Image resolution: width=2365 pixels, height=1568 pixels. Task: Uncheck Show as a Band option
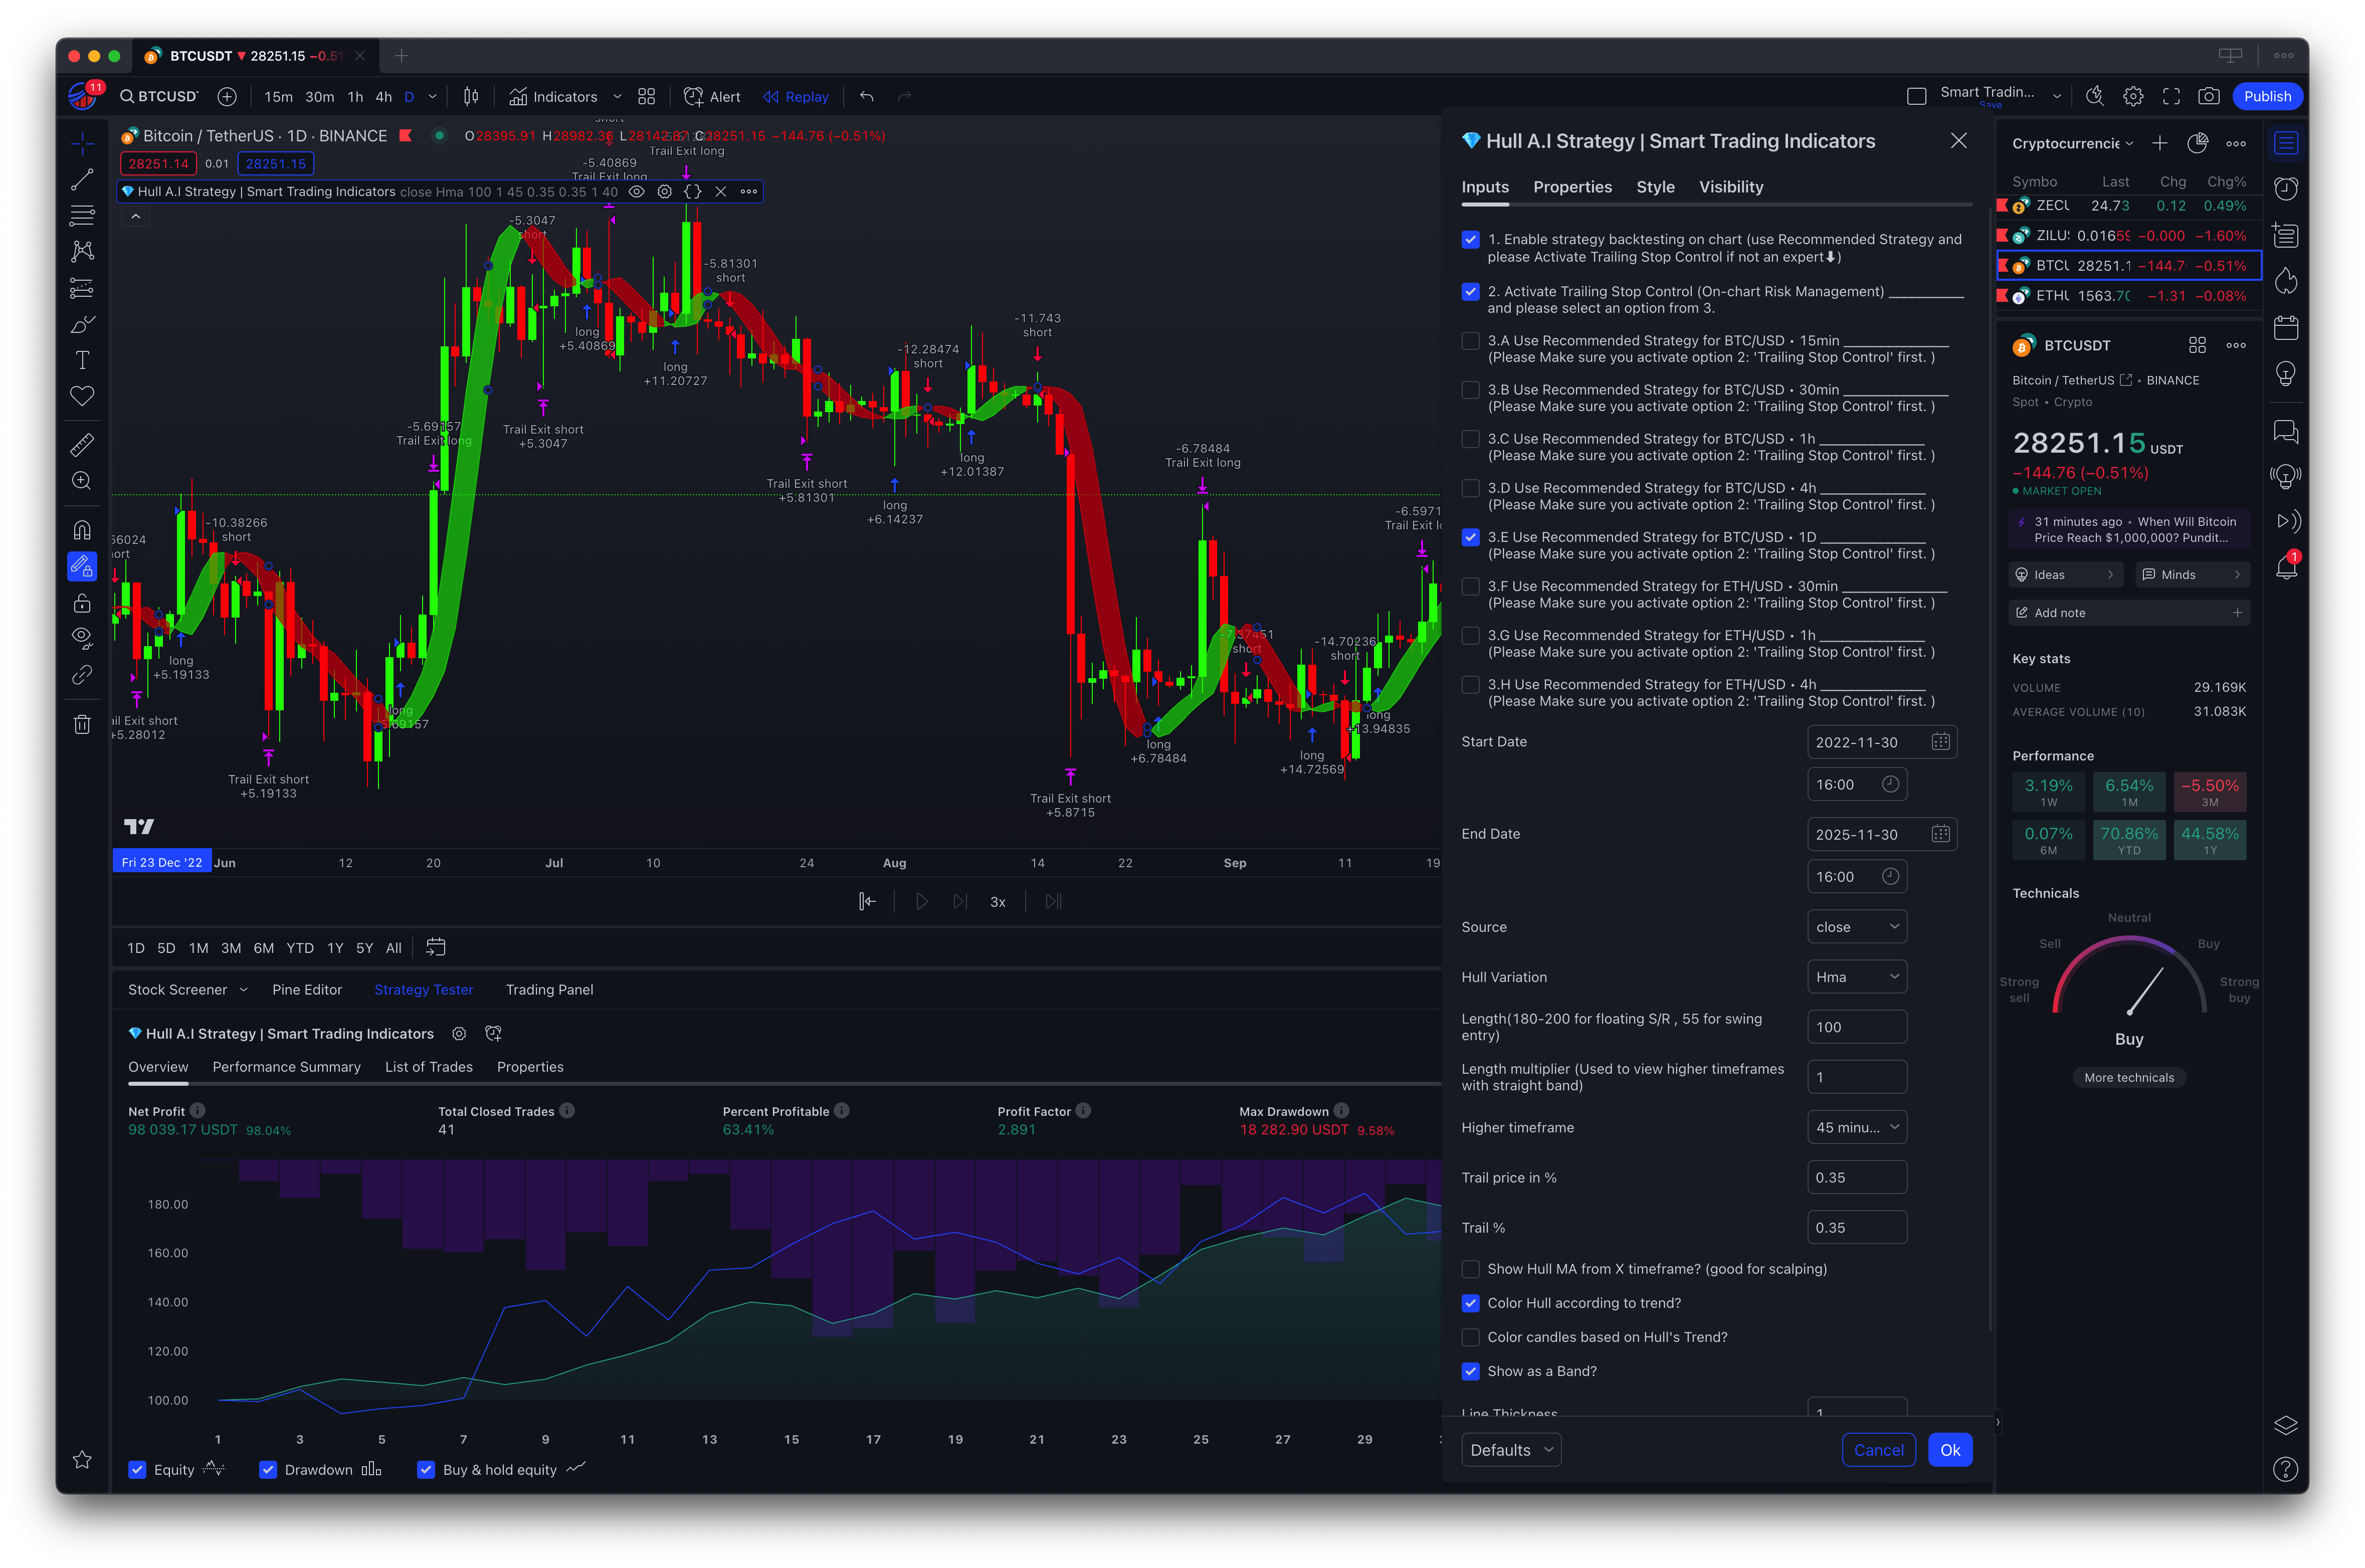pos(1470,1371)
